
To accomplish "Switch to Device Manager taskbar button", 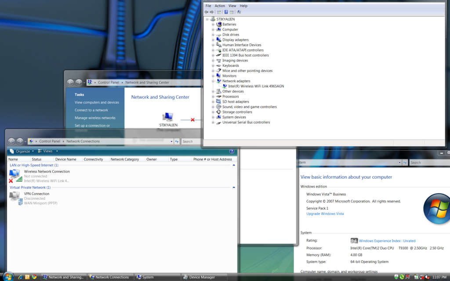I will [204, 277].
